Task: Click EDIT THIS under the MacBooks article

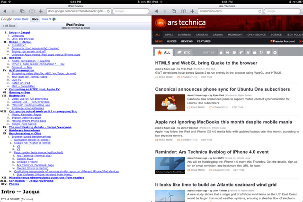Action: (206, 140)
